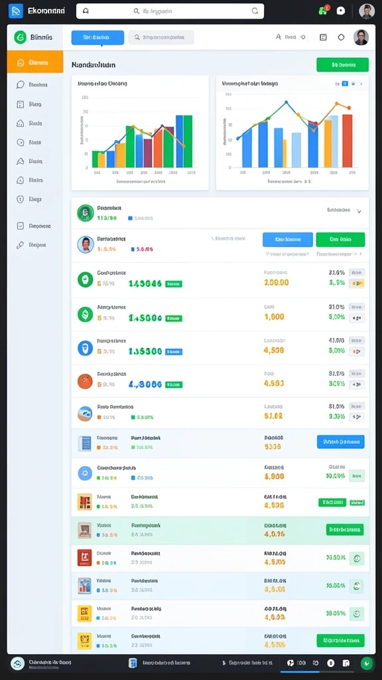Click the blue button in the user avatar row
This screenshot has width=382, height=680.
click(288, 239)
